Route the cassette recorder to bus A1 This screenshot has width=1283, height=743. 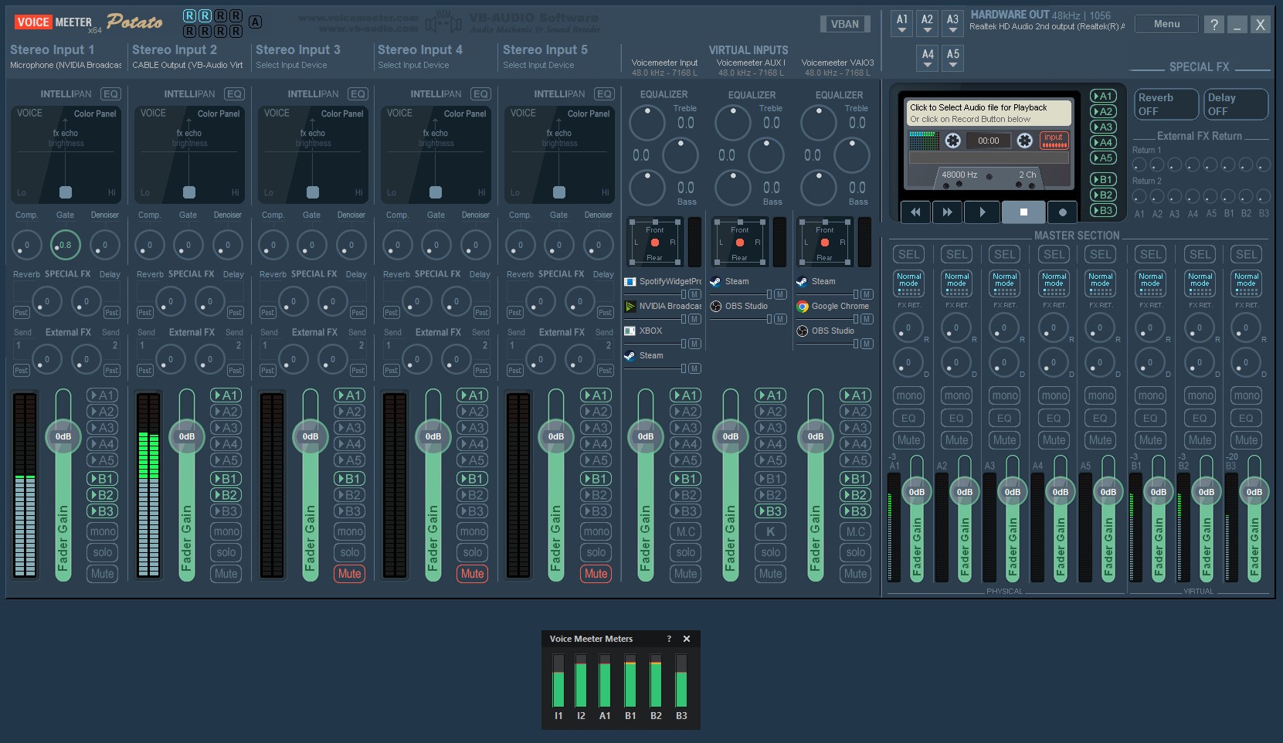(1103, 96)
